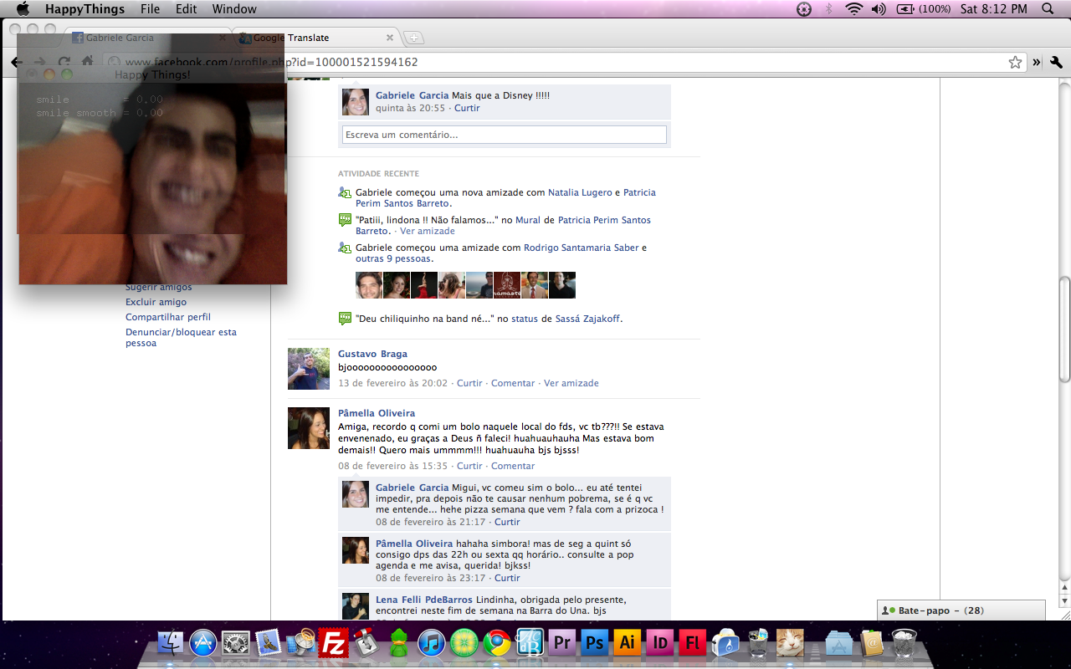Viewport: 1071px width, 669px height.
Task: Open the Wi-Fi status menu
Action: 853,9
